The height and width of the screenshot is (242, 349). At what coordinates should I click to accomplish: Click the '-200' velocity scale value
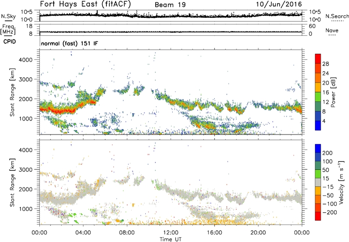point(330,212)
